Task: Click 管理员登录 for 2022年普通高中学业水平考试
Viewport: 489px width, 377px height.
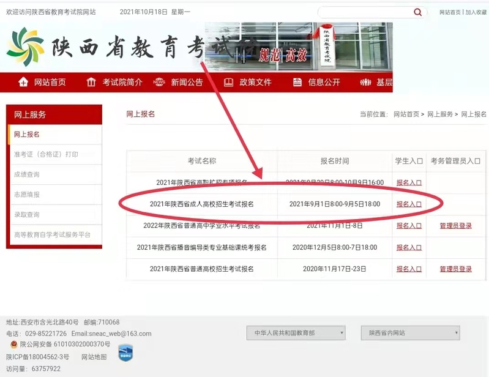Action: 455,226
